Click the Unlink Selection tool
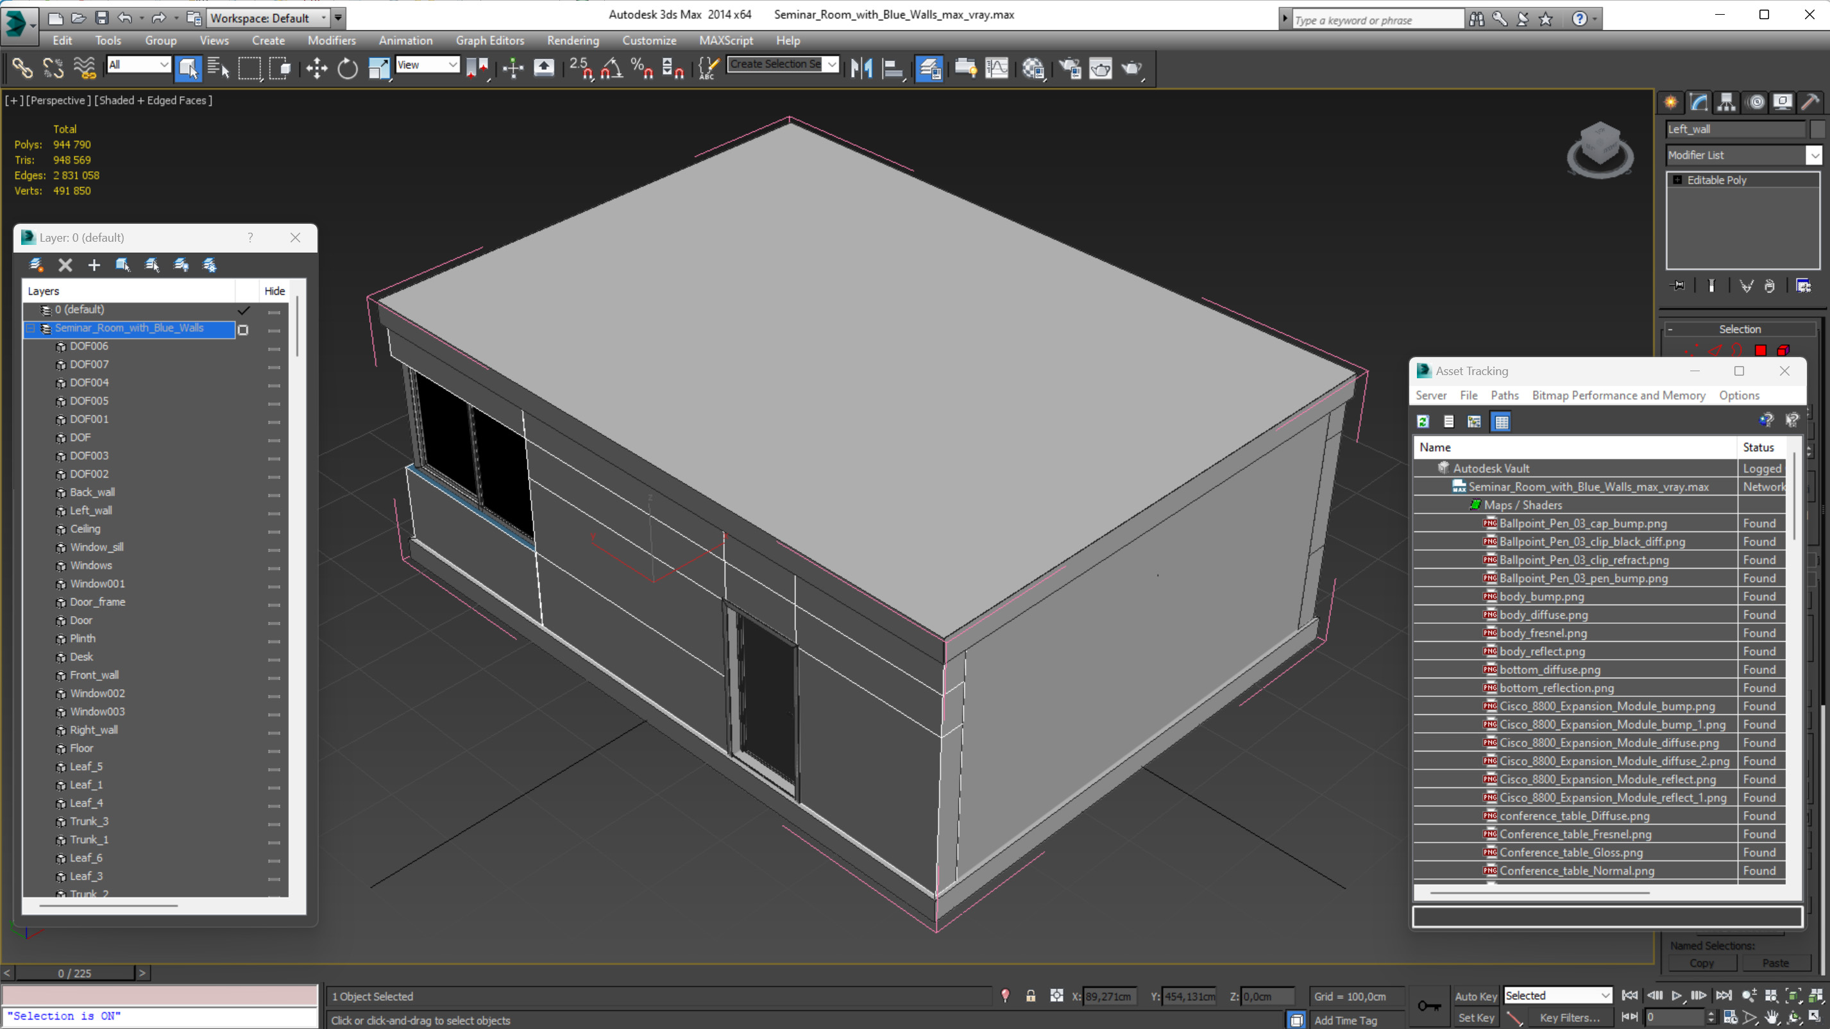 (53, 68)
